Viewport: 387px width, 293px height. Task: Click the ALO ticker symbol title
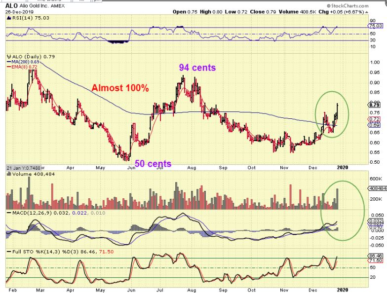coord(11,6)
